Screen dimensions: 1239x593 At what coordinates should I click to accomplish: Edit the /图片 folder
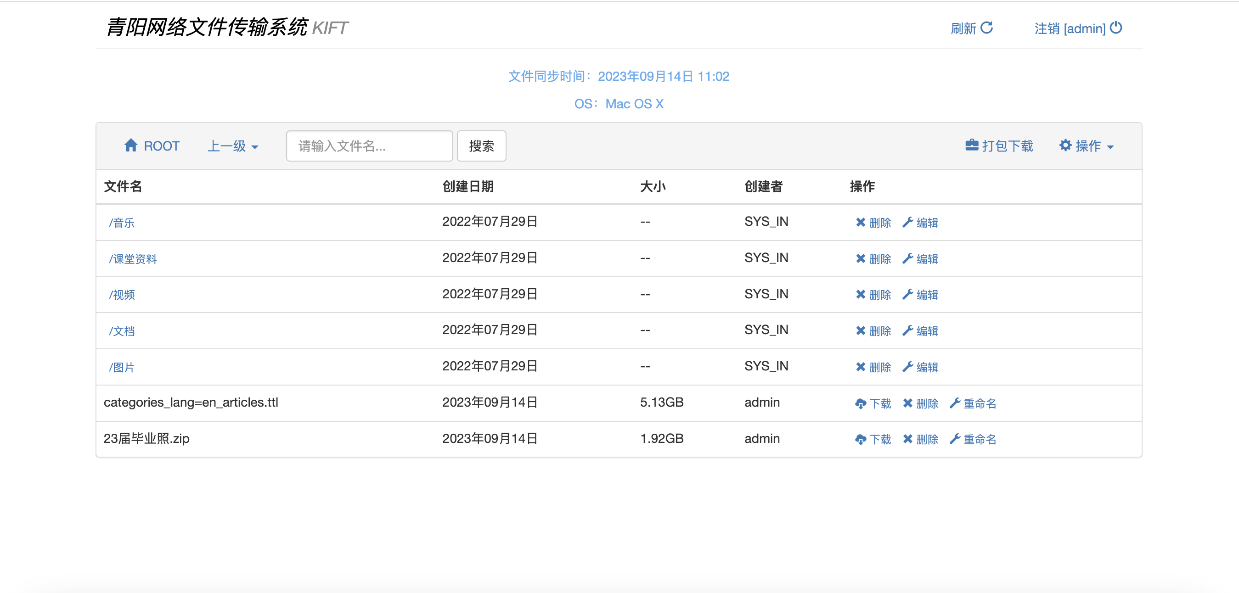920,367
